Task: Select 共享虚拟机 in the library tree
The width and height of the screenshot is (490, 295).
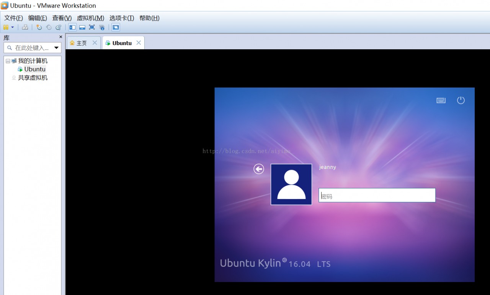Action: (33, 78)
